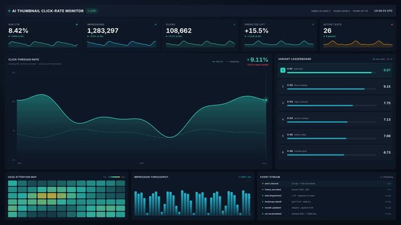Click the heatmap low-high gradient legend

click(x=114, y=177)
